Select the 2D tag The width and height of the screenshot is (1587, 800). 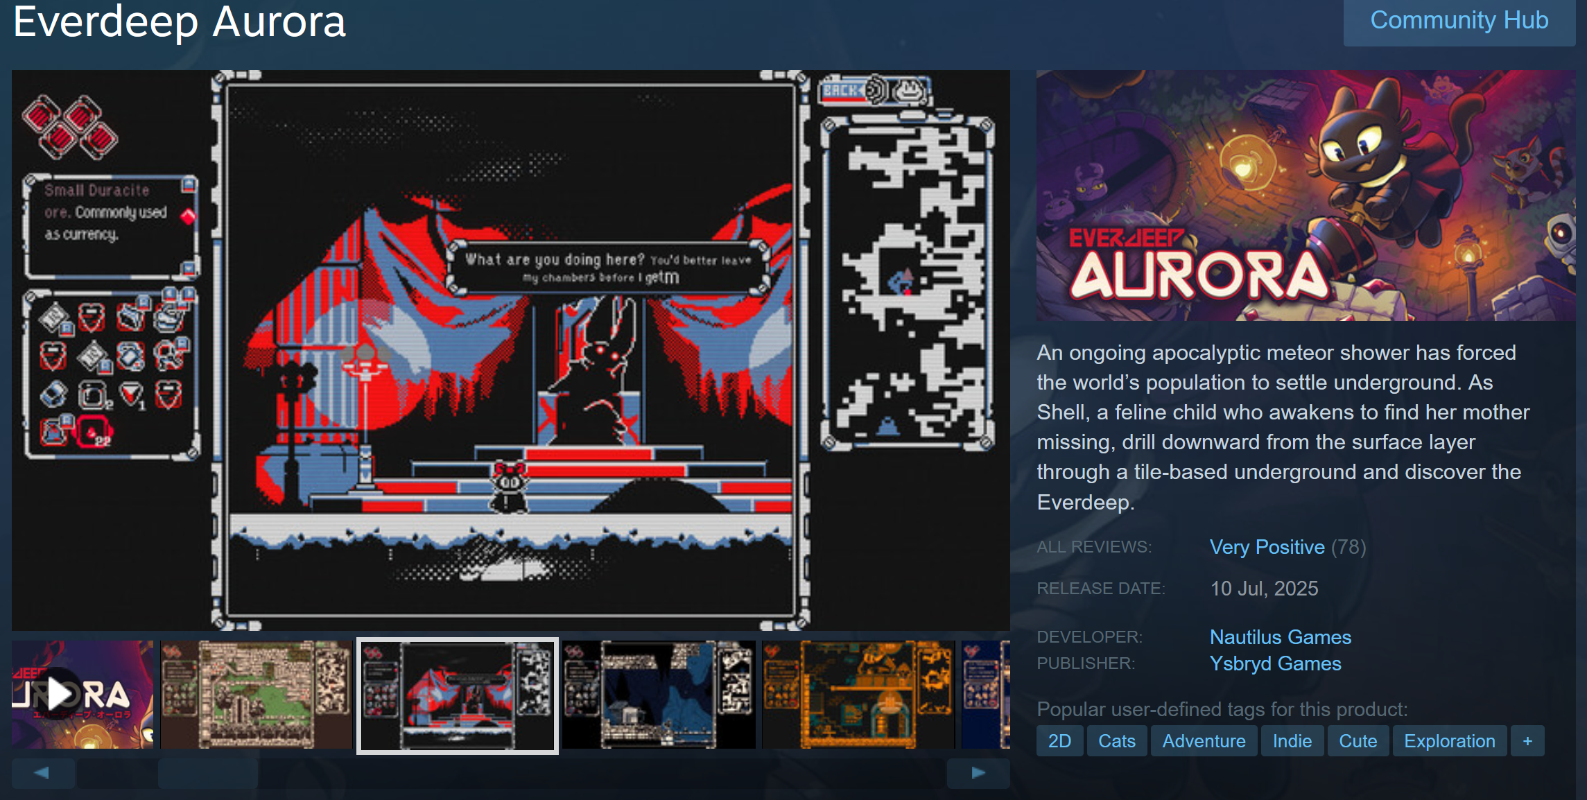[x=1059, y=741]
